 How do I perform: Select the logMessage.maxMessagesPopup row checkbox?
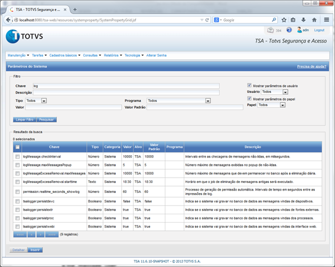(x=18, y=165)
